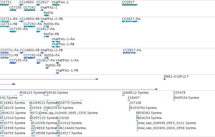The image size is (215, 137).
Task: Open the RpS5b-PB protein label
Action: (x=53, y=65)
